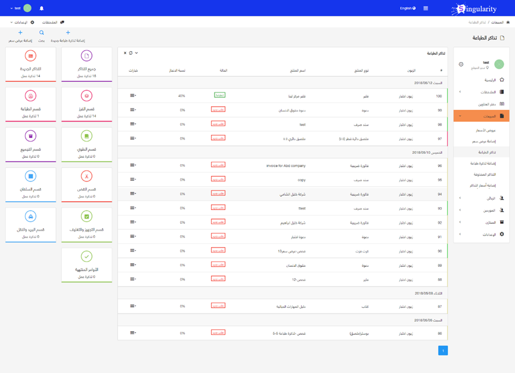Screen dimensions: 515x373
Task: Click the notification bell icon
Action: [42, 8]
